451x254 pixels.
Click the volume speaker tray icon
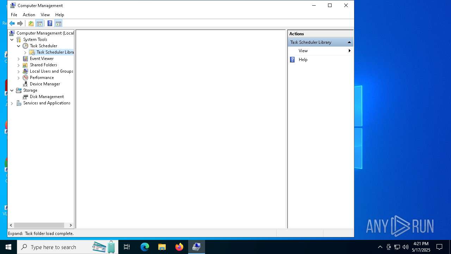(406, 247)
